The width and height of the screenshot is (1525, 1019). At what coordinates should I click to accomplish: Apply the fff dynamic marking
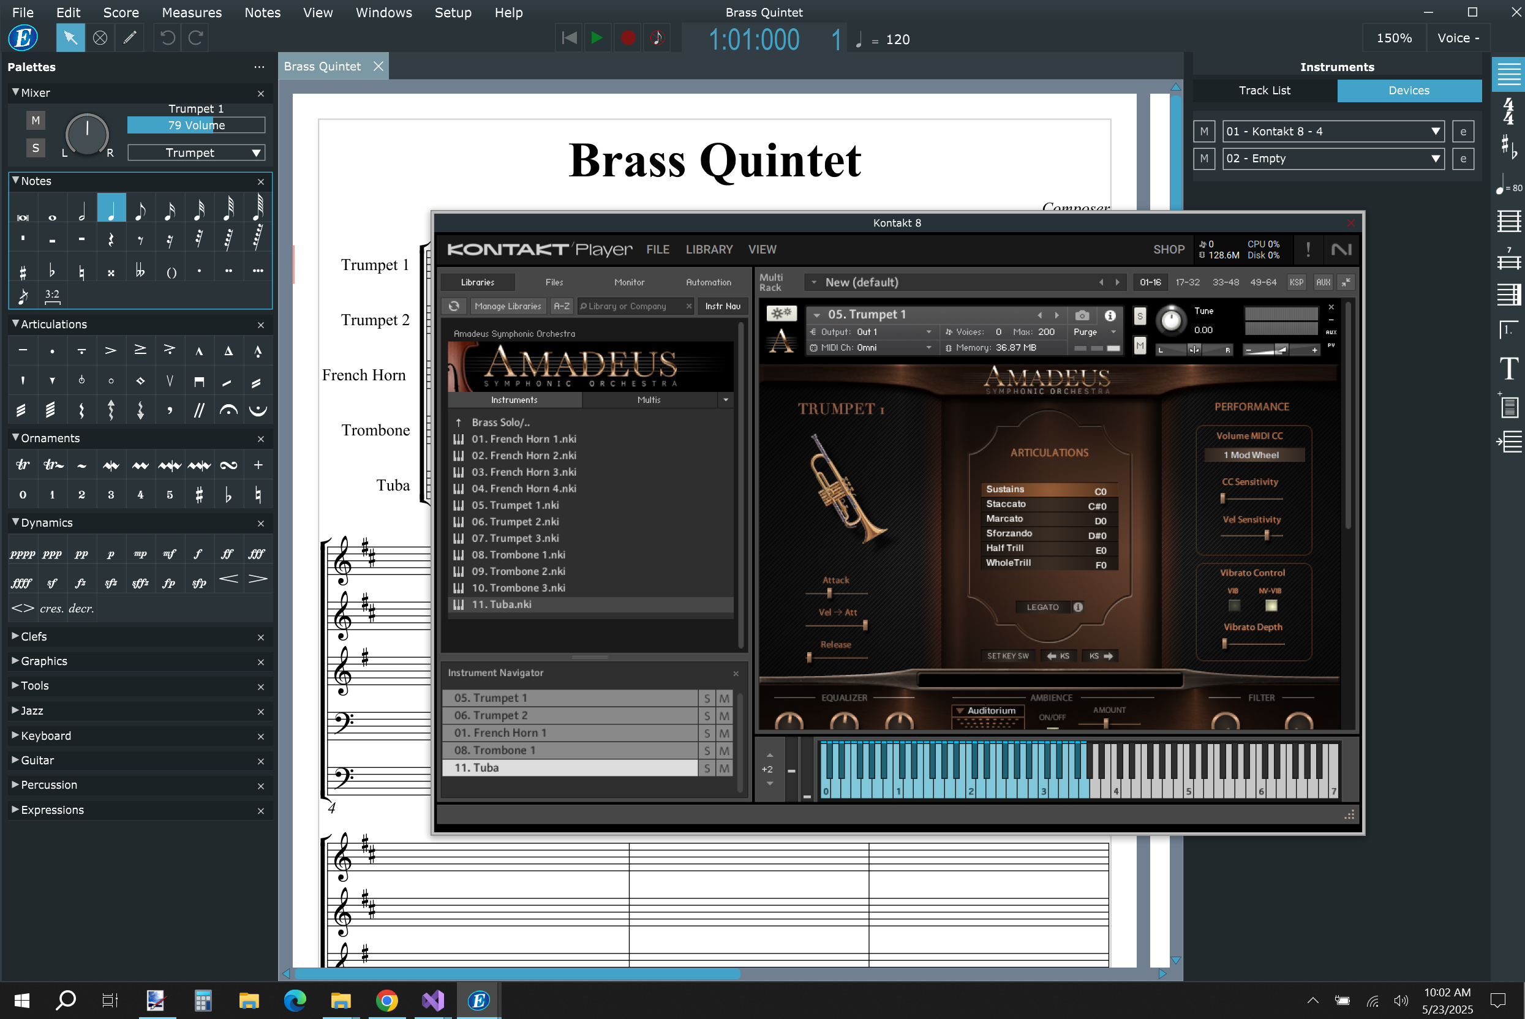[257, 554]
